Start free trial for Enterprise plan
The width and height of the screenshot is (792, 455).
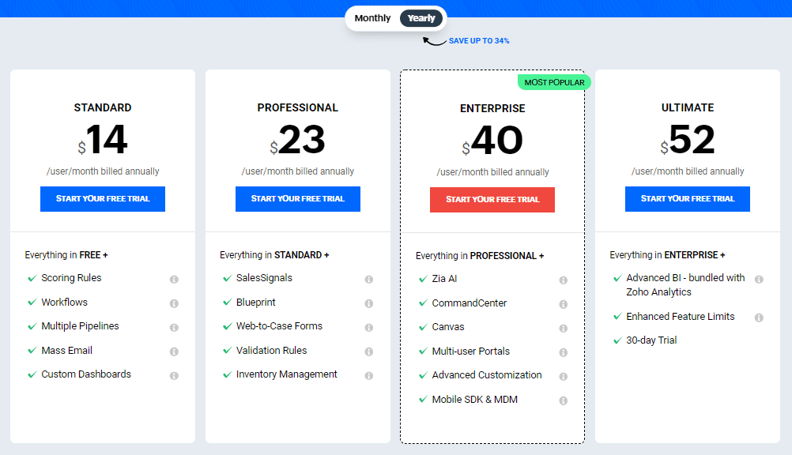tap(492, 200)
